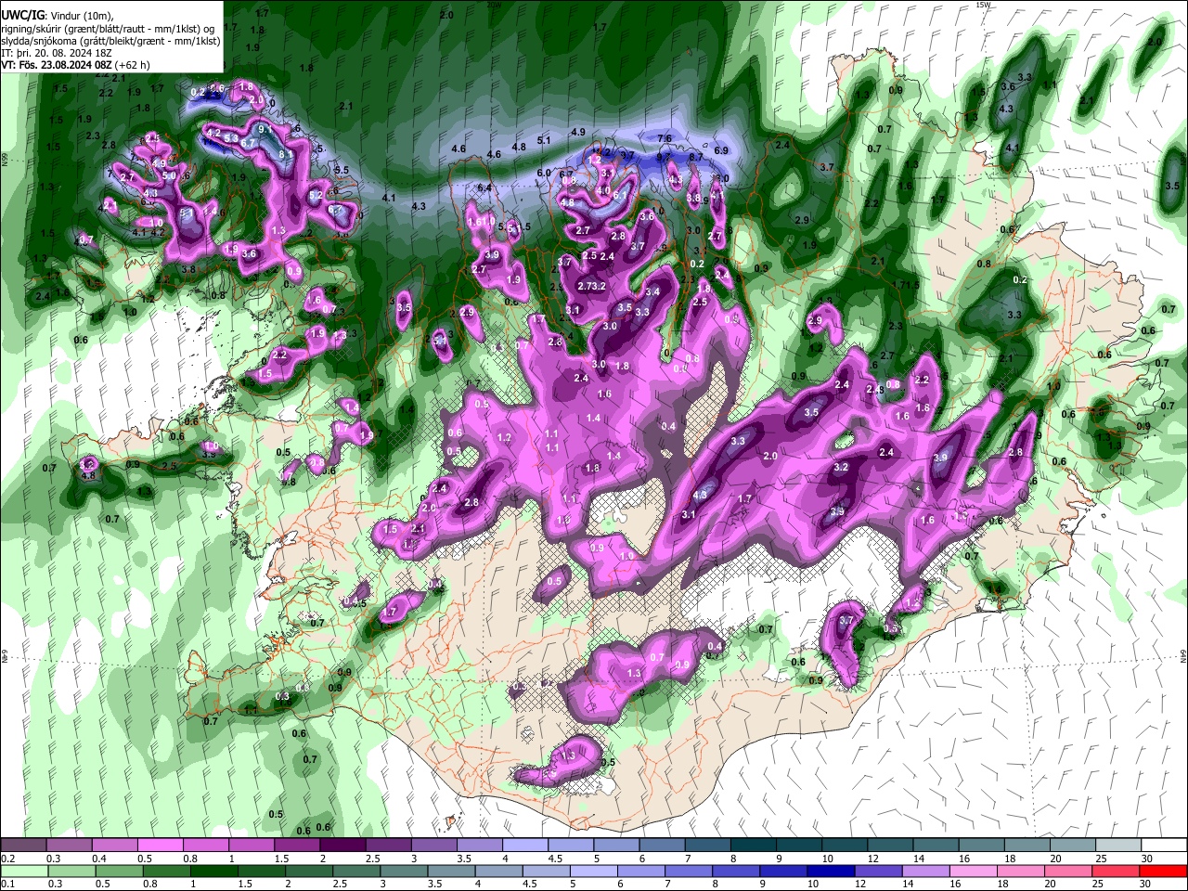The width and height of the screenshot is (1188, 891).
Task: Select the "rigning/skúrir" legend description line
Action: 108,29
